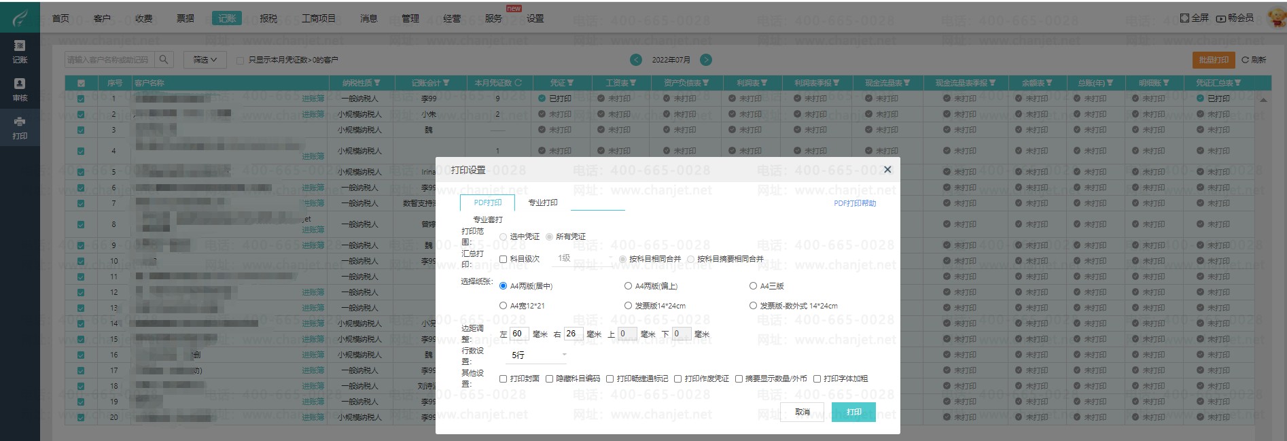The width and height of the screenshot is (1287, 441).
Task: Tick the 科目级次 checkbox
Action: 504,259
